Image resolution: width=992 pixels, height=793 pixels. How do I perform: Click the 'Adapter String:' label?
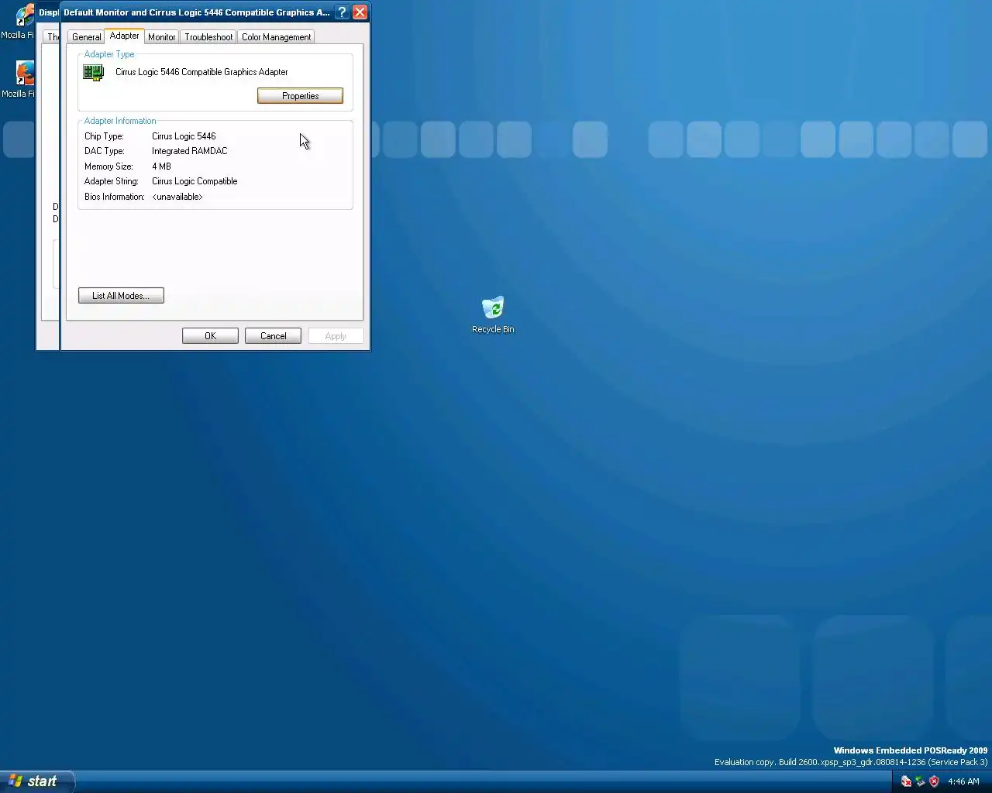111,181
